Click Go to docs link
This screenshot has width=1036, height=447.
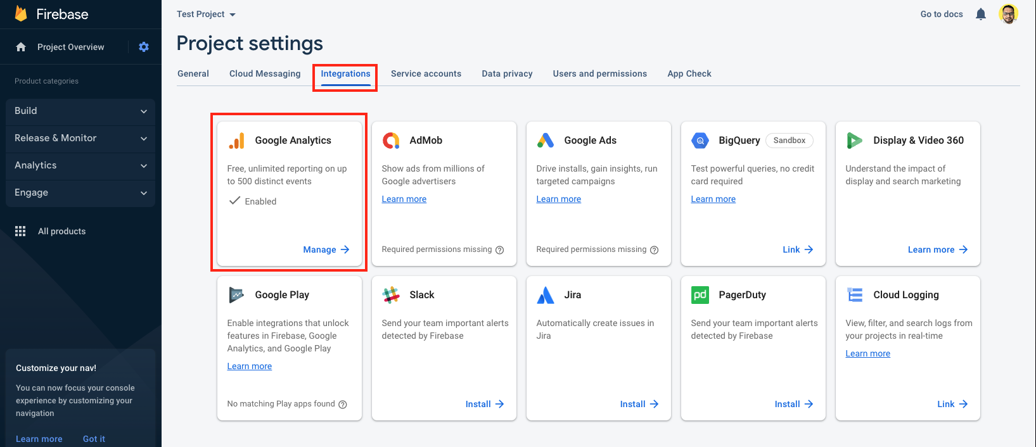[941, 14]
